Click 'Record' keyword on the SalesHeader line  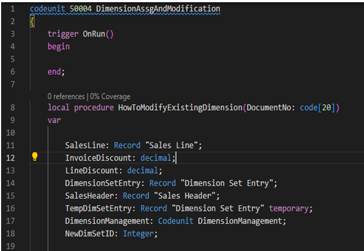(x=136, y=196)
